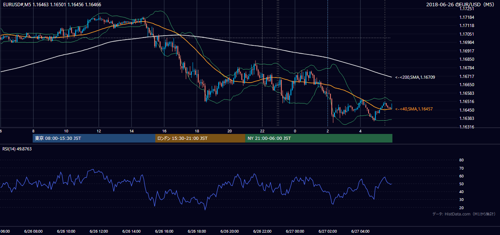Click price axis value 1.17051
This screenshot has height=235, width=500.
467,34
